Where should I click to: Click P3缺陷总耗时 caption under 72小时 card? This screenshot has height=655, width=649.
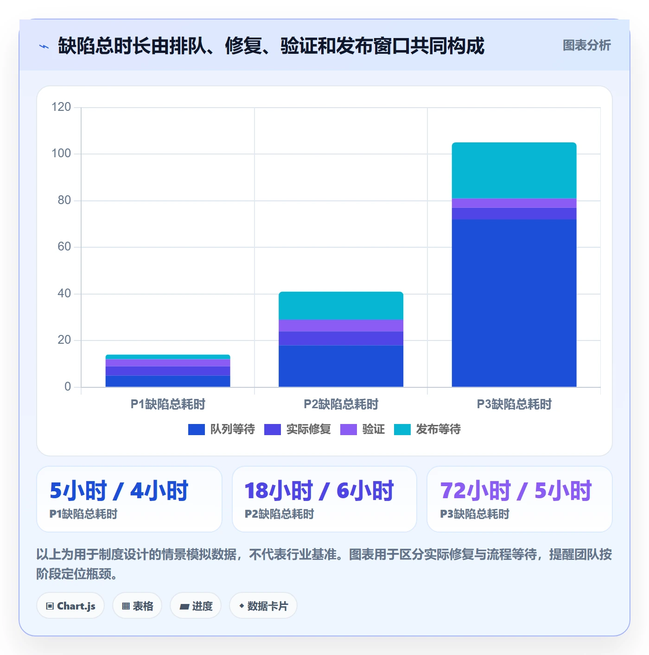[475, 514]
